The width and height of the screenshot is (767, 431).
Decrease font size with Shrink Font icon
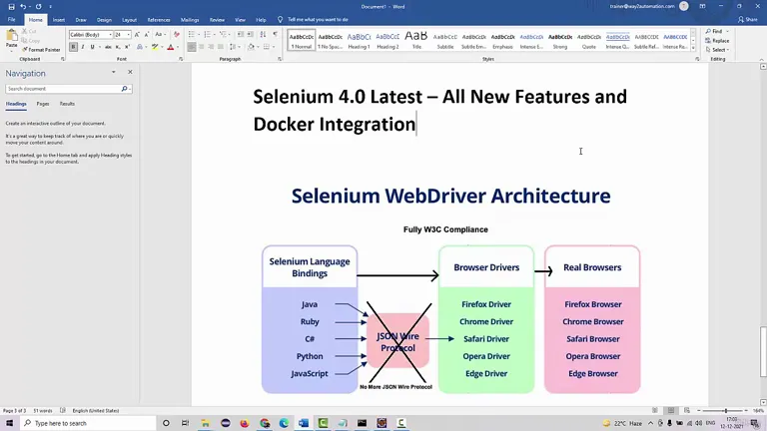pos(146,35)
